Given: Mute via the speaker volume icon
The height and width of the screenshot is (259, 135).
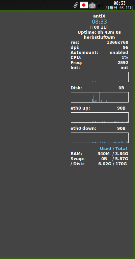Looking at the screenshot, I should 100,5.
